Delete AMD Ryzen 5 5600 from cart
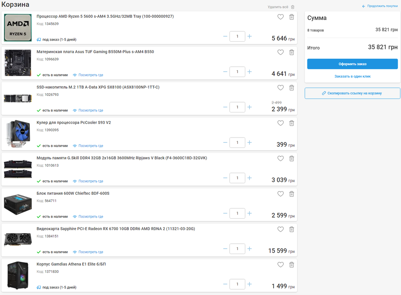Viewport: 401px width, 295px height. pos(292,17)
